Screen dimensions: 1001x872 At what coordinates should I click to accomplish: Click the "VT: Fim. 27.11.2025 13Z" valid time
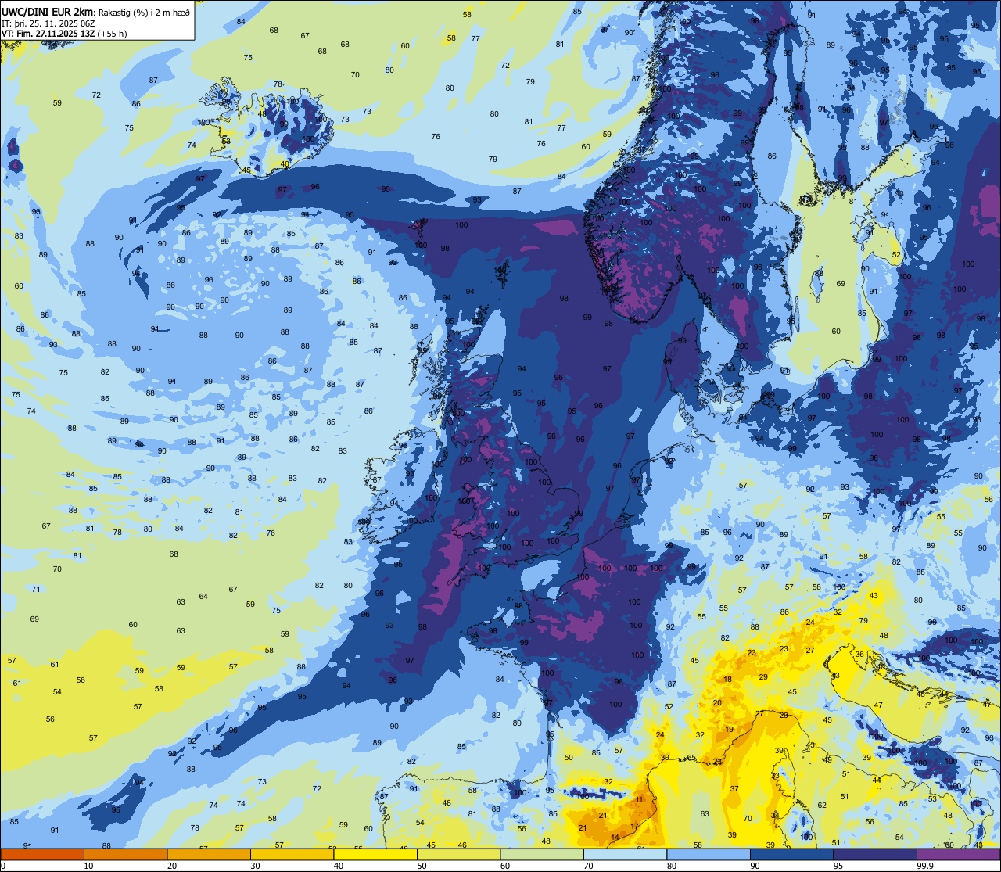[x=48, y=33]
